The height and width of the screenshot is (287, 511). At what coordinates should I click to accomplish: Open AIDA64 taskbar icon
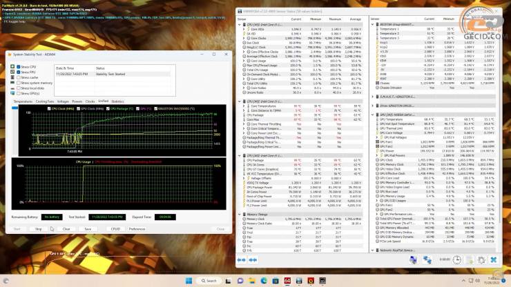pyautogui.click(x=287, y=281)
